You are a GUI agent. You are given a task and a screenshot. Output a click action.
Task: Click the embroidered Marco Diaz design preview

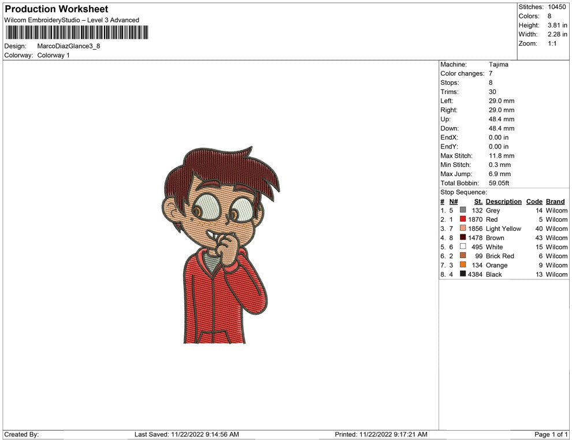[220, 245]
